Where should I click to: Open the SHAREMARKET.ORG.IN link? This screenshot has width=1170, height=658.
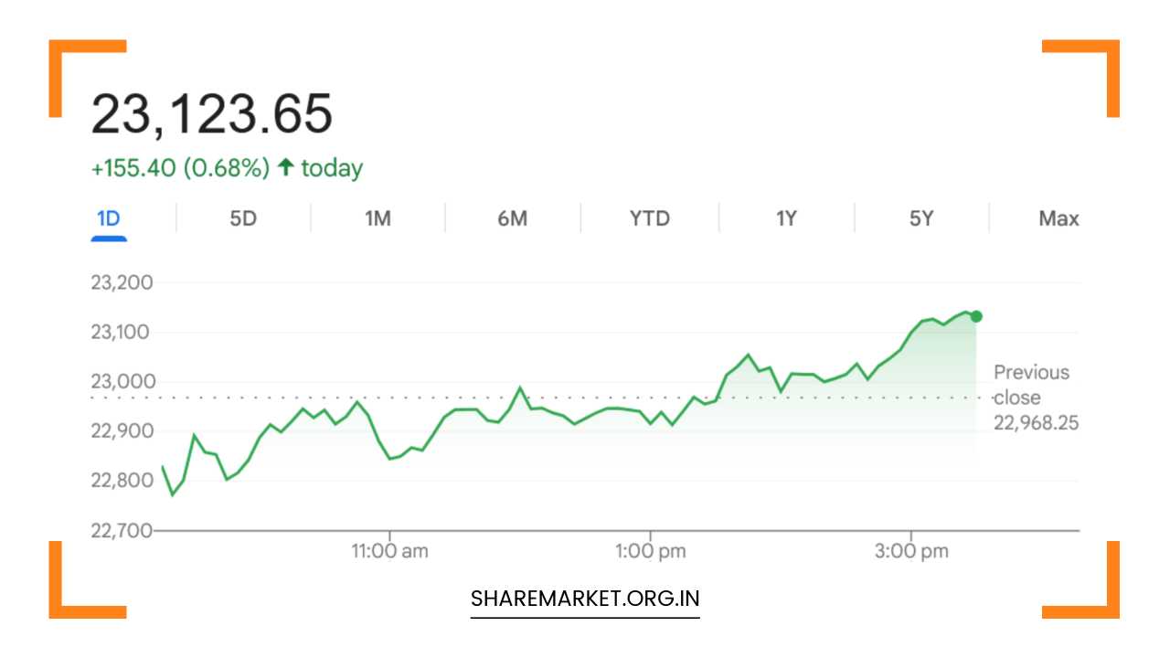[585, 599]
